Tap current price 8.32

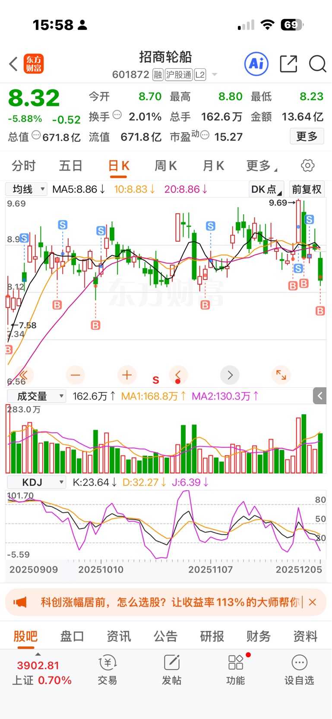(x=34, y=98)
